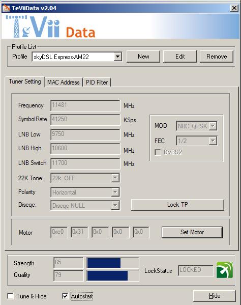This screenshot has width=241, height=305.
Task: Click the 'Autostart' checkbox label text
Action: 82,296
